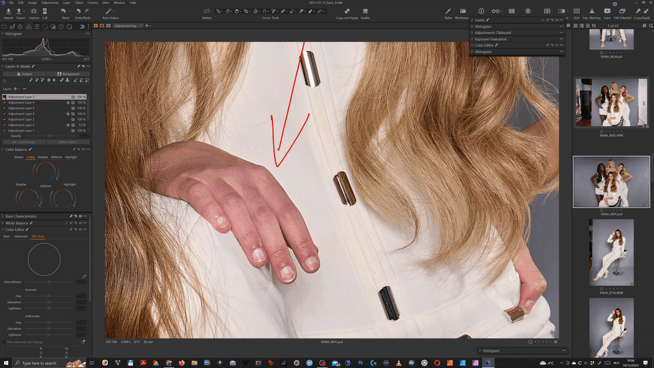
Task: Open the Layer menu
Action: pos(66,3)
